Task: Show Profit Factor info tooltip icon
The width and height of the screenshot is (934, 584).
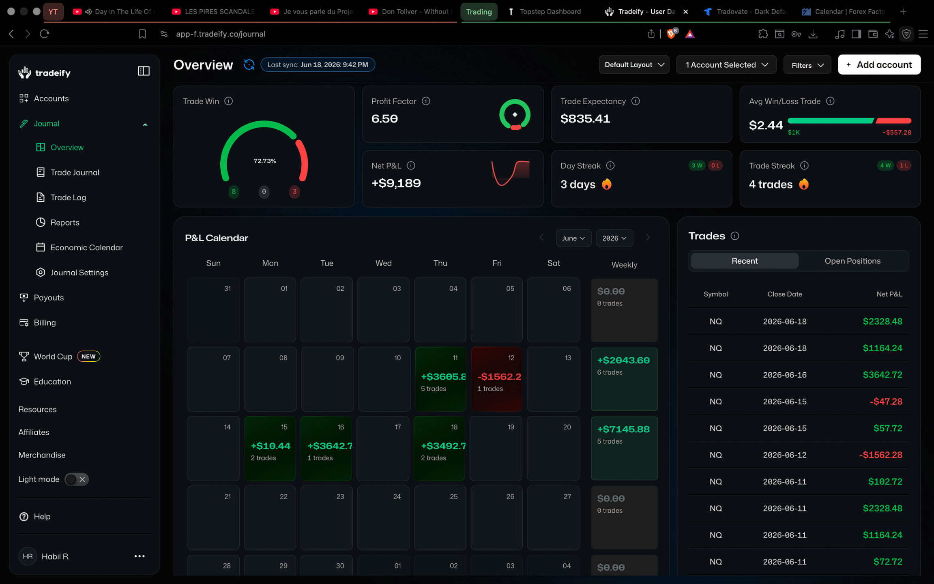Action: [x=426, y=101]
